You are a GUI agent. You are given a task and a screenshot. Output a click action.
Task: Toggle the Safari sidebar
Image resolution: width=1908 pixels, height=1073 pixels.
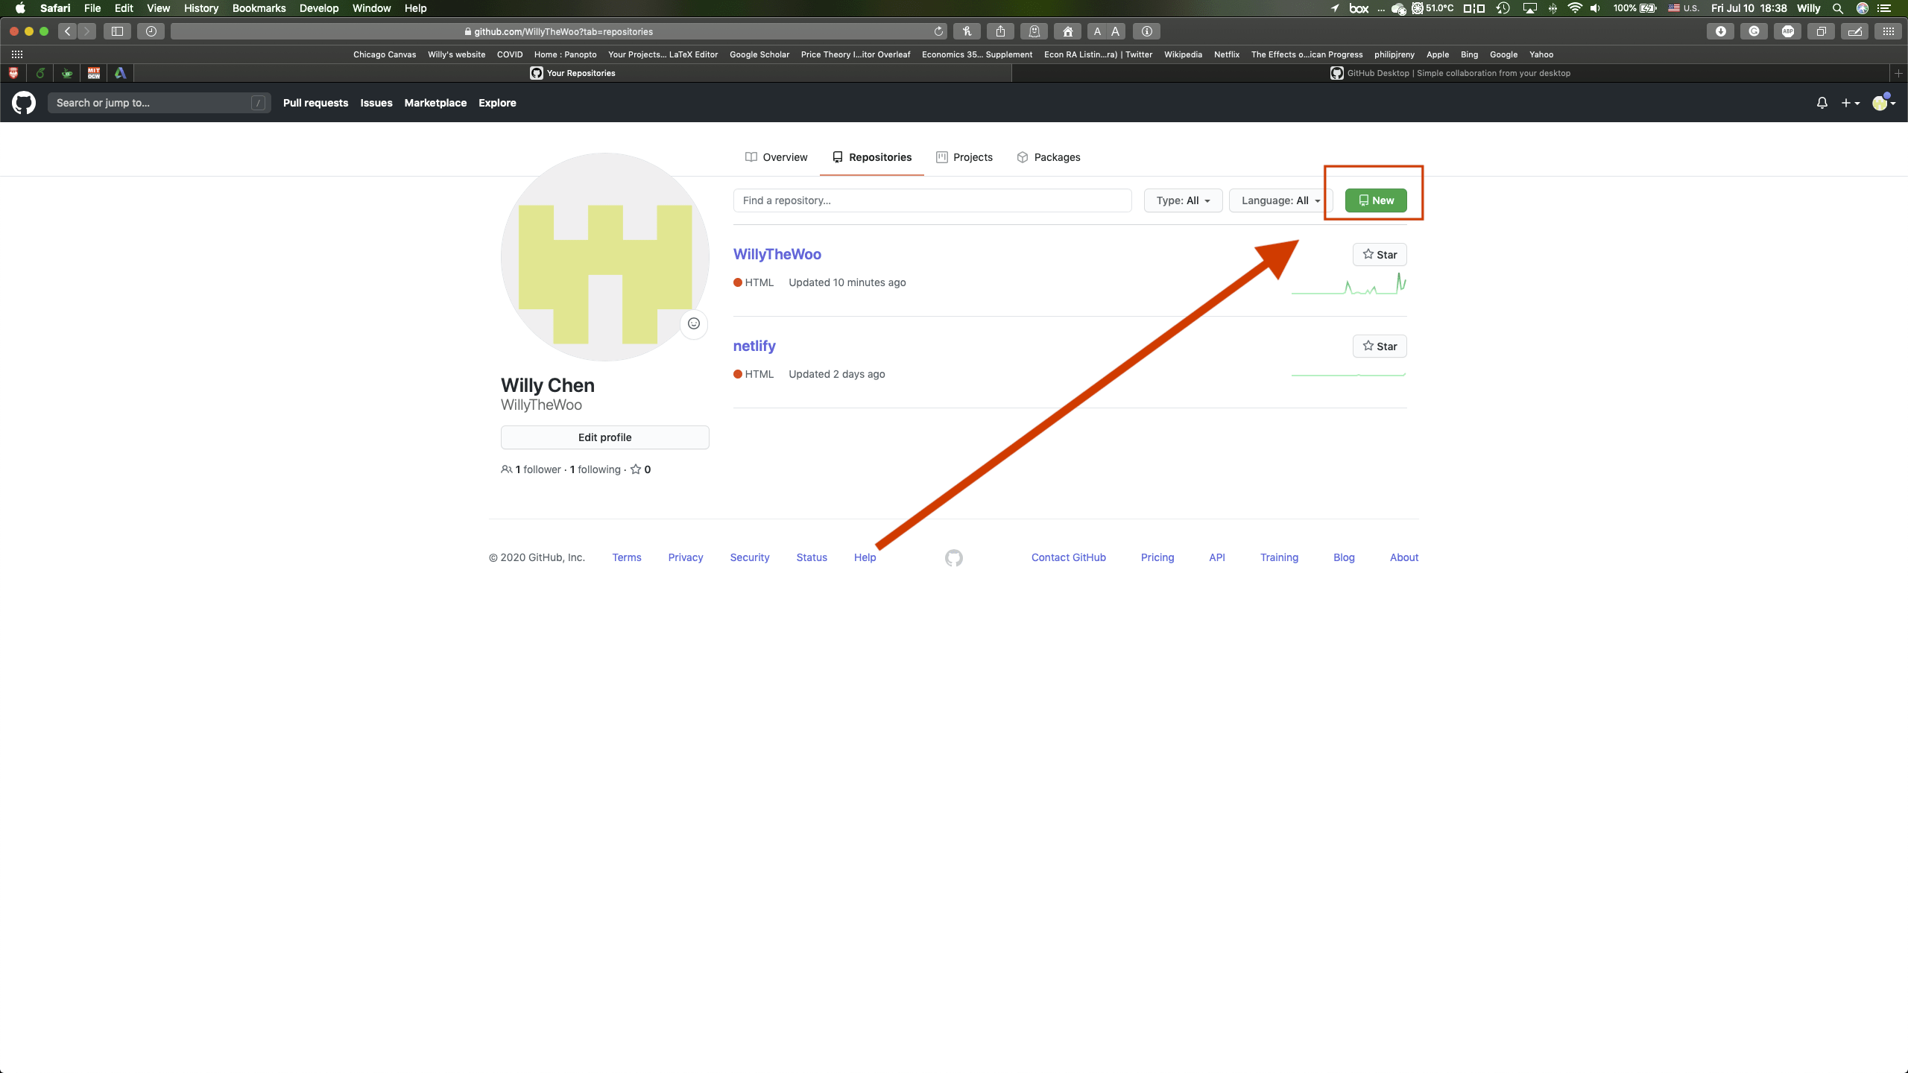click(x=117, y=31)
